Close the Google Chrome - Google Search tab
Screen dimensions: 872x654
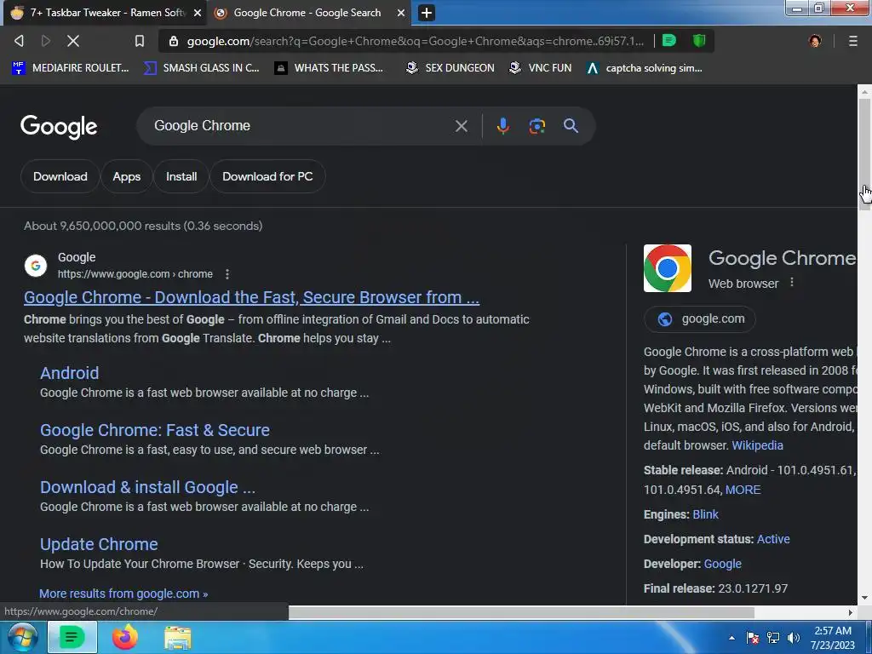tap(400, 13)
